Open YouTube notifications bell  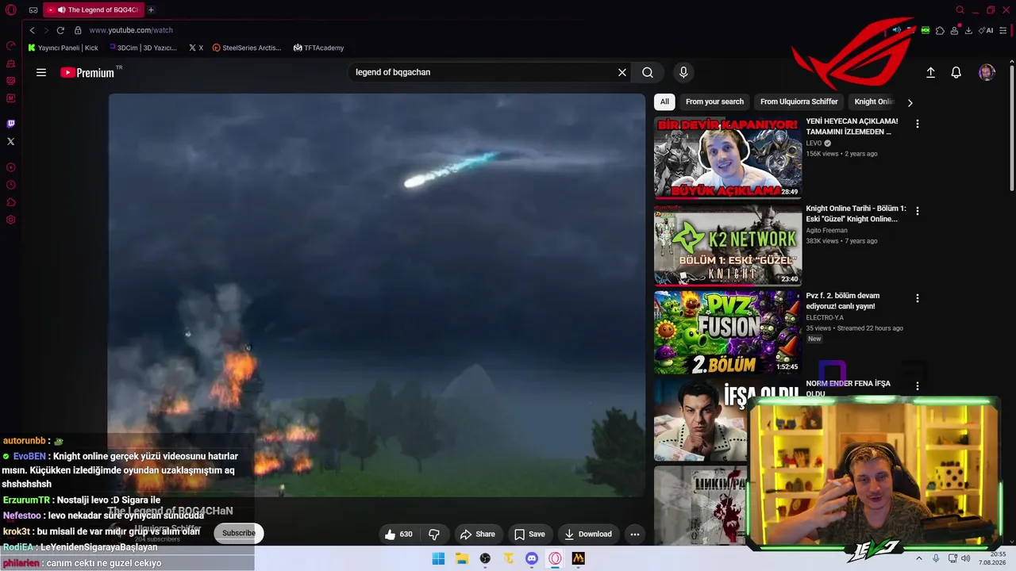click(956, 72)
